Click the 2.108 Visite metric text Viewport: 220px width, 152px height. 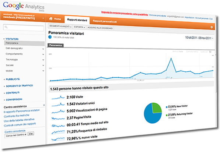click(75, 97)
